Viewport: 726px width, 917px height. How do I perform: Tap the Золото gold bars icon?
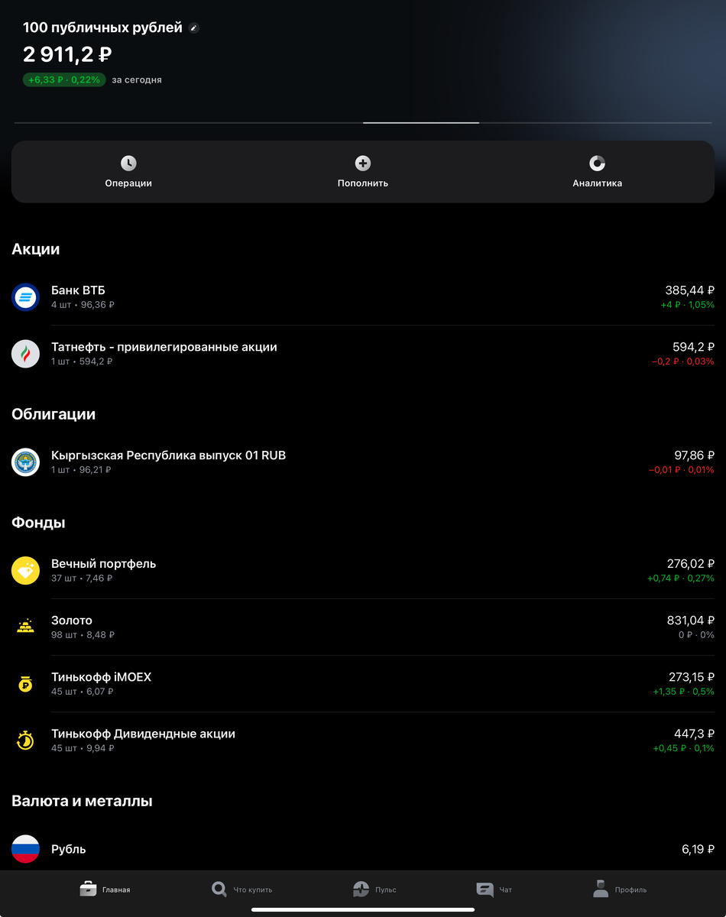coord(25,627)
